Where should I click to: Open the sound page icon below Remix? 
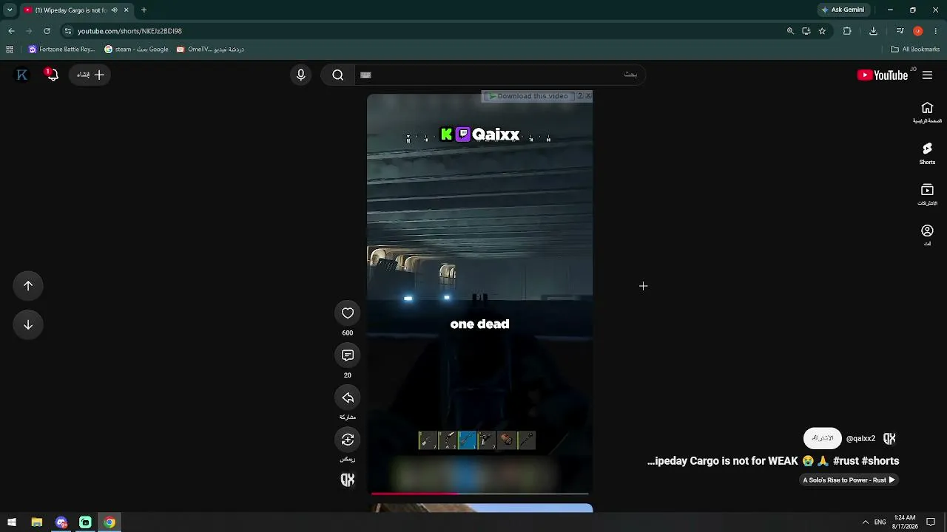tap(348, 480)
